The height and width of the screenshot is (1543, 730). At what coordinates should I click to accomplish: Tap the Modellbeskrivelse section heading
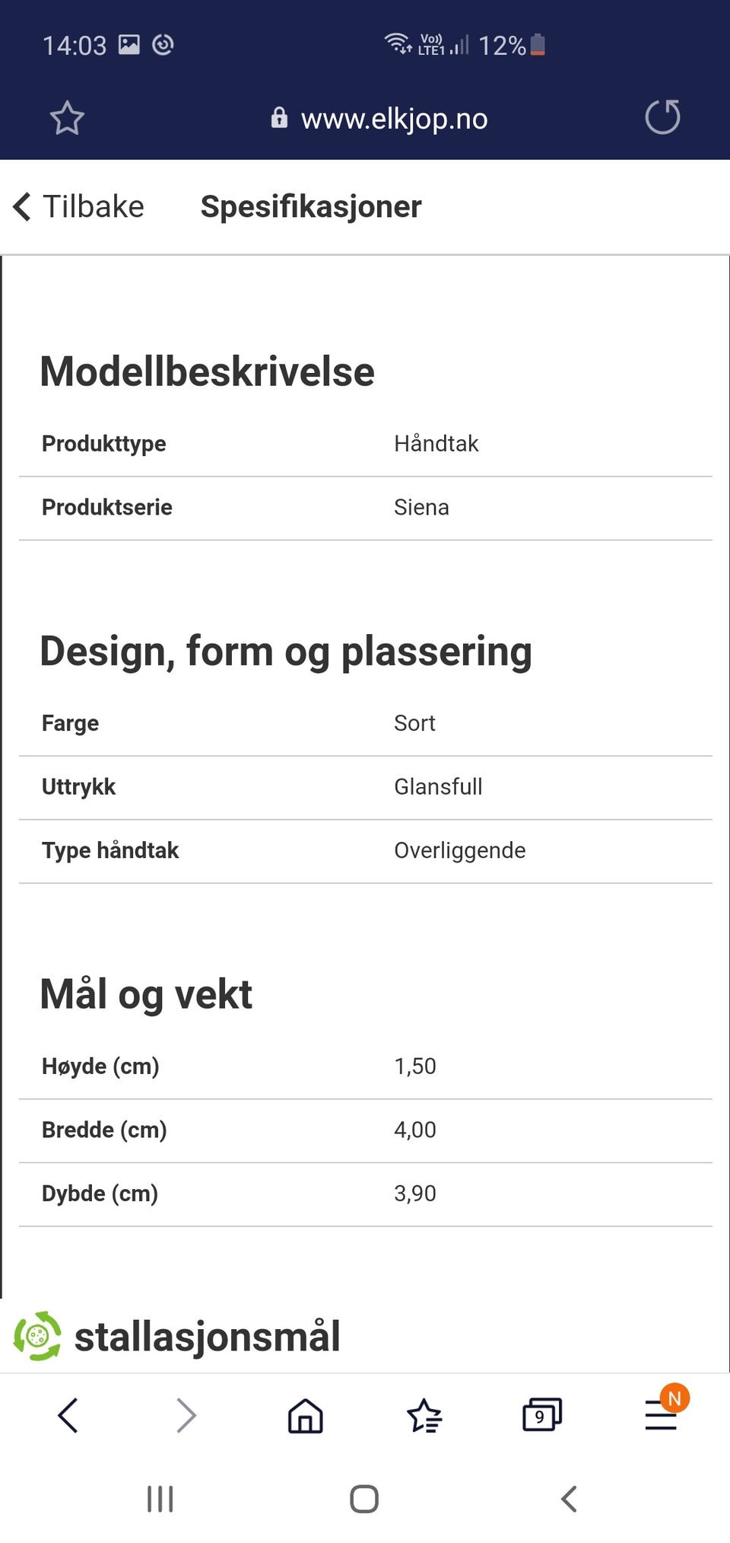click(207, 371)
